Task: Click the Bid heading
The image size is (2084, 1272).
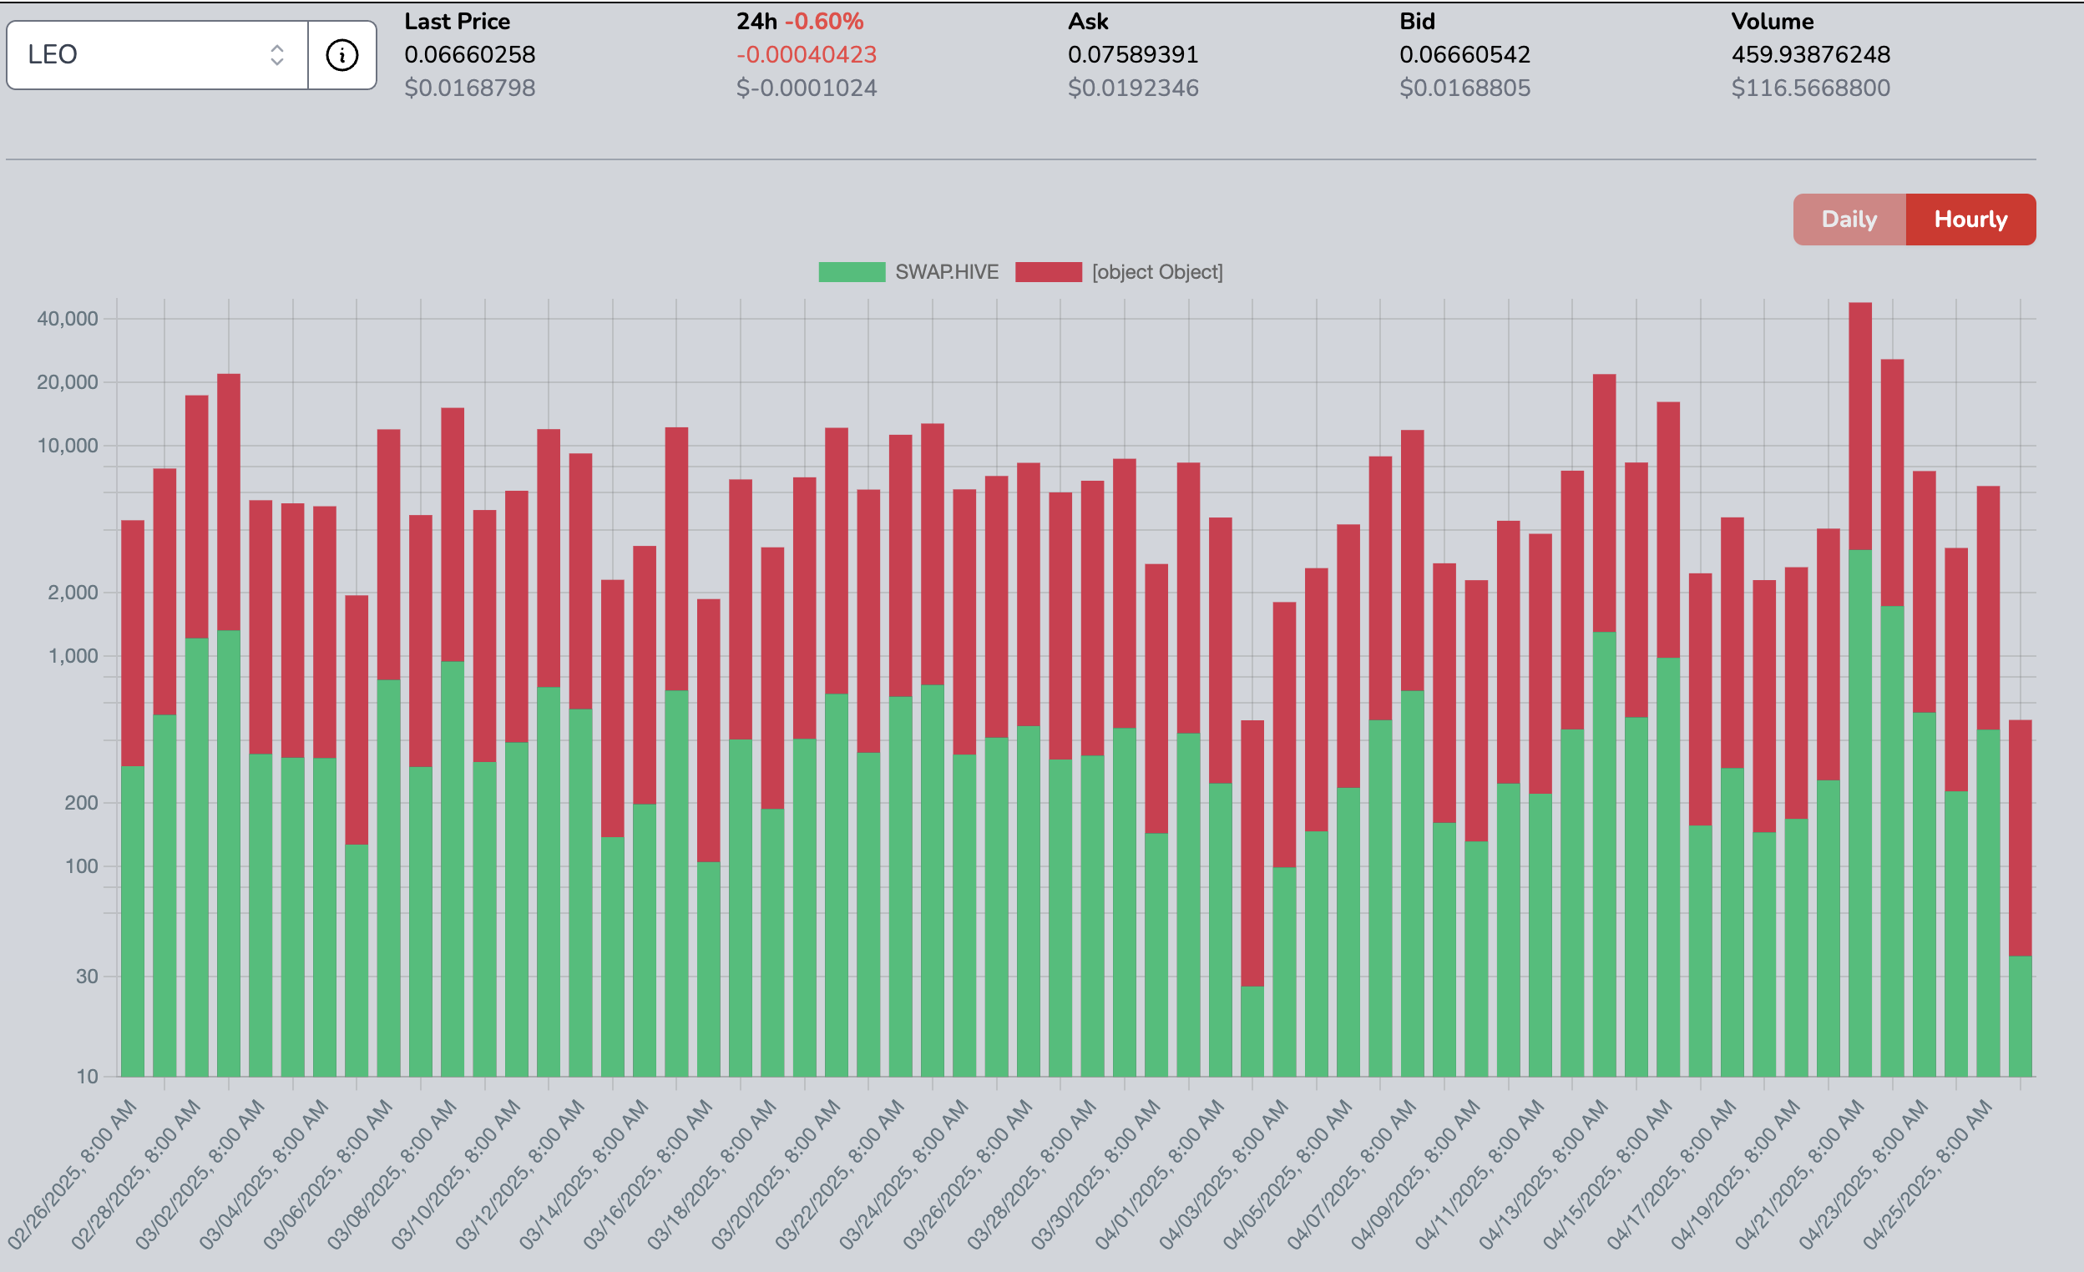Action: [x=1417, y=21]
